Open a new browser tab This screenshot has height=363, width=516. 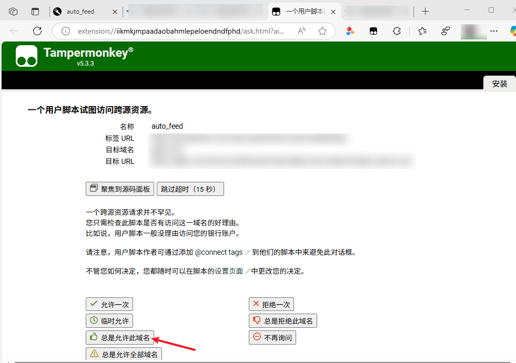tap(425, 11)
